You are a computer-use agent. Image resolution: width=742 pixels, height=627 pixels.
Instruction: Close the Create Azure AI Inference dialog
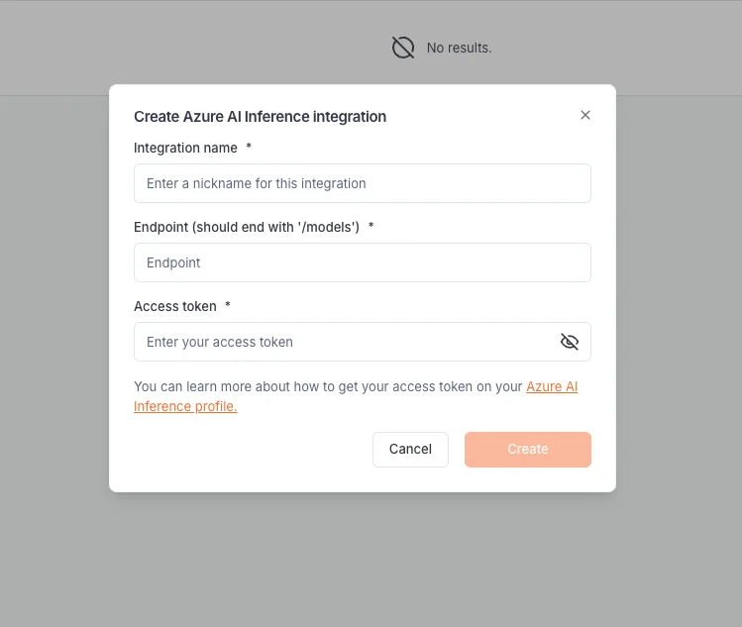pyautogui.click(x=585, y=115)
